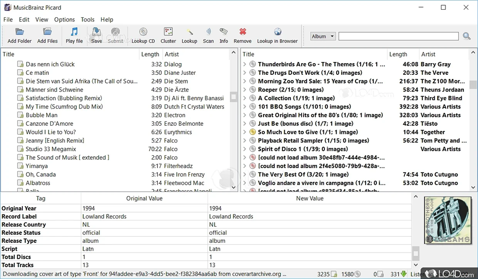Expand the Roeper album
478x279 pixels.
pos(245,90)
